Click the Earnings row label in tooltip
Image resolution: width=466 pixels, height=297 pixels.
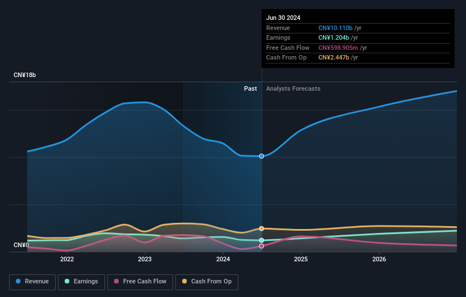click(278, 37)
